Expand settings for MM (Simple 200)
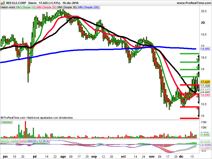Screen dimensions: 212x159 coord(88,7)
